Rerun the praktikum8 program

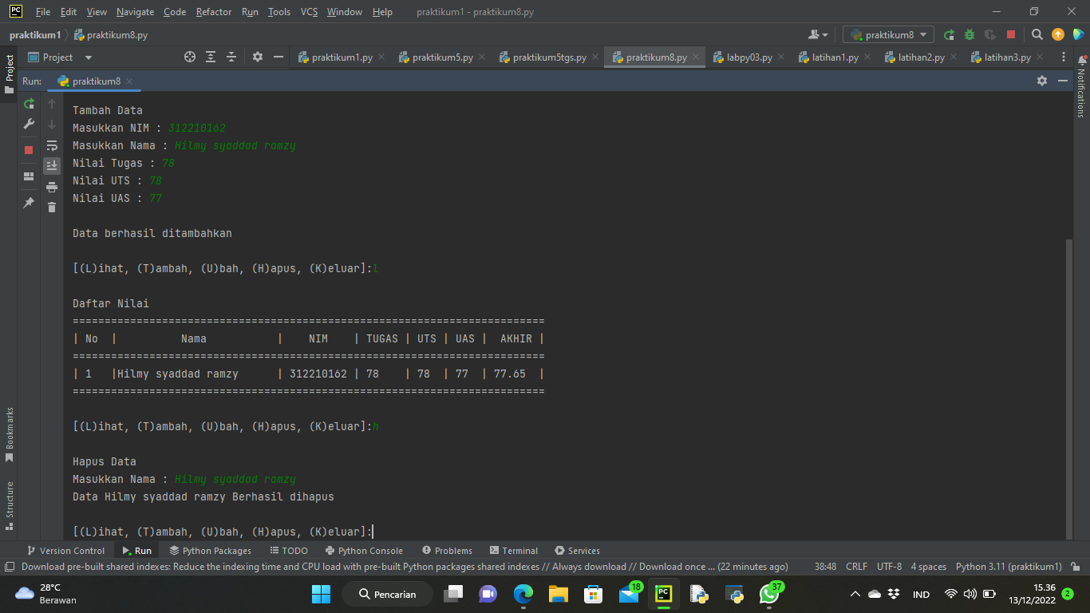[28, 105]
